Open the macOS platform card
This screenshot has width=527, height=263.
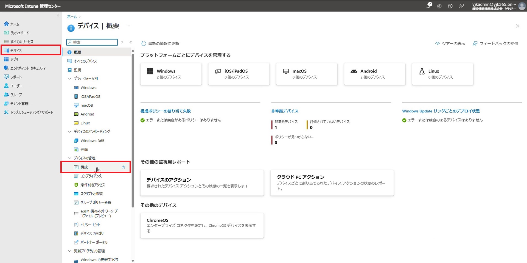tap(307, 74)
